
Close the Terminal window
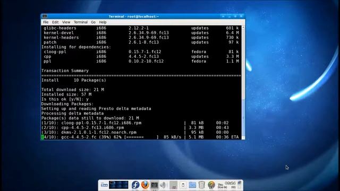(x=241, y=16)
